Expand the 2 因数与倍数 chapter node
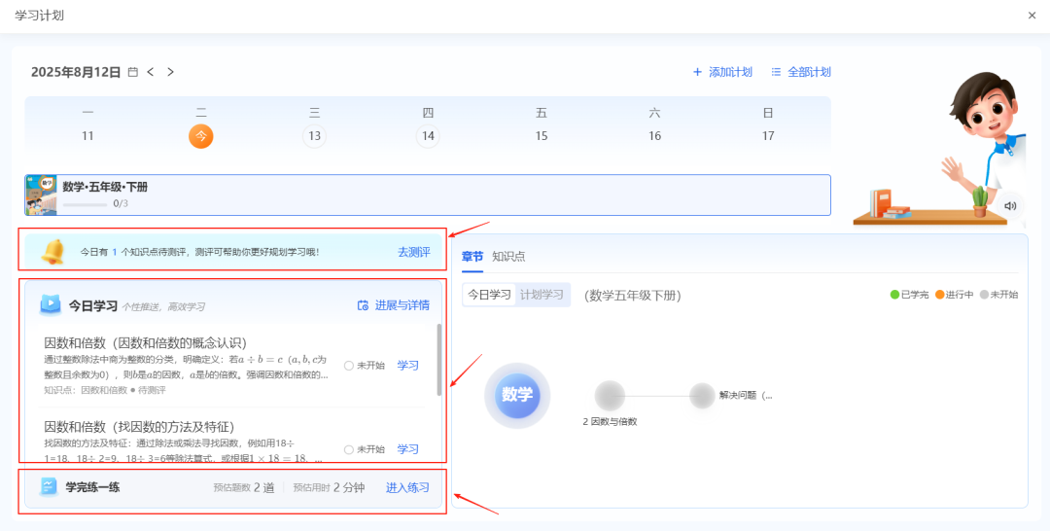Image resolution: width=1050 pixels, height=531 pixels. 610,396
